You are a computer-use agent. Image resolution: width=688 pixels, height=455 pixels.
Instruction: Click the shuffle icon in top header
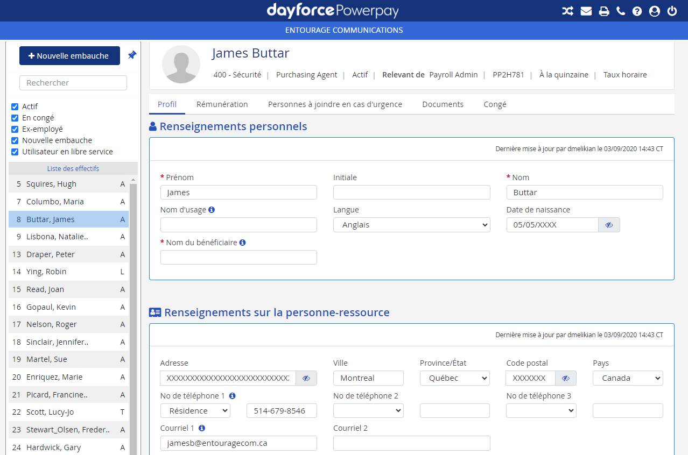click(x=567, y=11)
